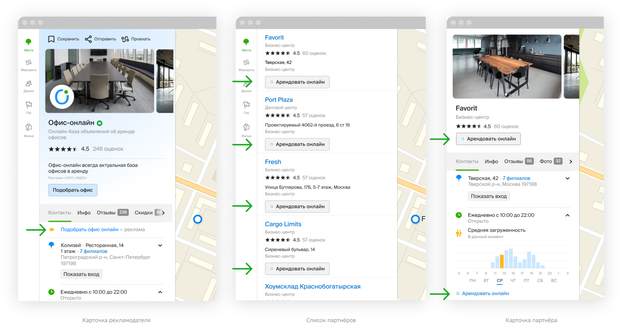Click the Подобрать офис button
The image size is (622, 325).
tap(73, 190)
